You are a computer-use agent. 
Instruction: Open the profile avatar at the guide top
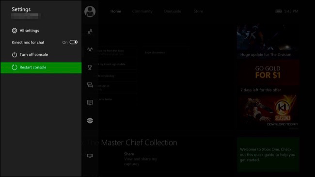click(90, 12)
